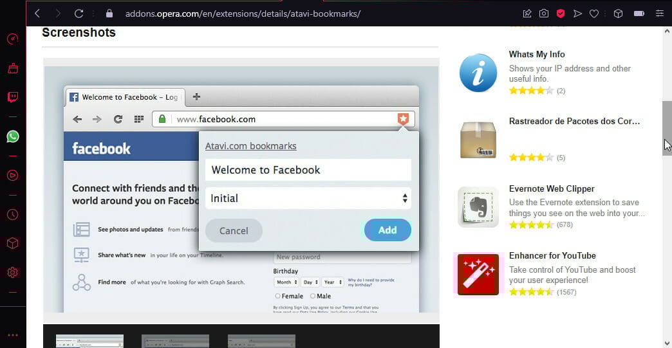This screenshot has width=672, height=348.
Task: Take a snapshot with the camera icon
Action: [544, 14]
